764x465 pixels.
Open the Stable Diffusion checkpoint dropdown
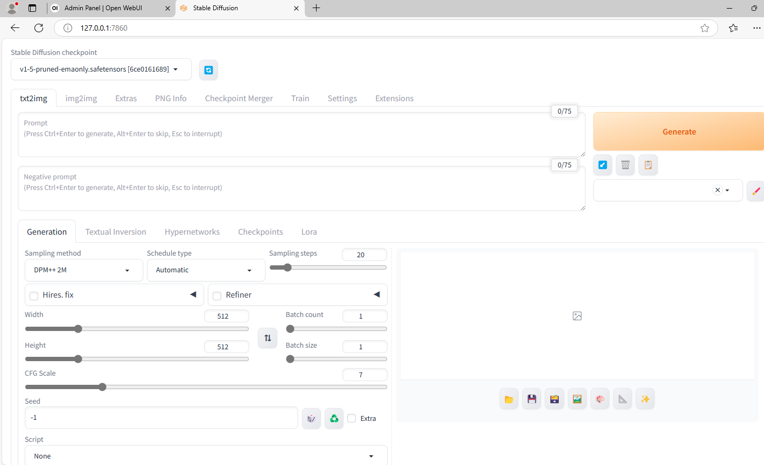tap(101, 69)
